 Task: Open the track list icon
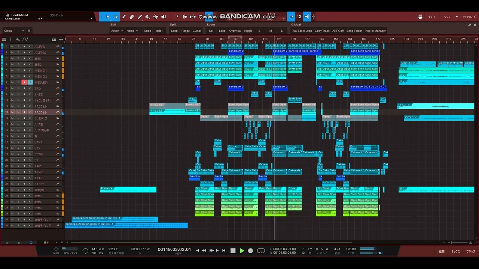pyautogui.click(x=4, y=39)
